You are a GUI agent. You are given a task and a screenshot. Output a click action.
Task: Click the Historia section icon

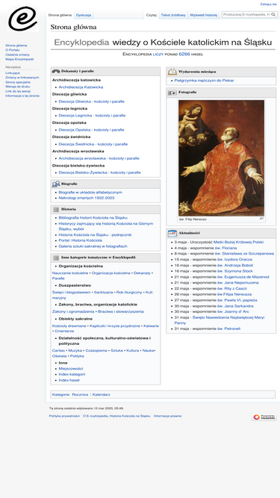[56, 209]
